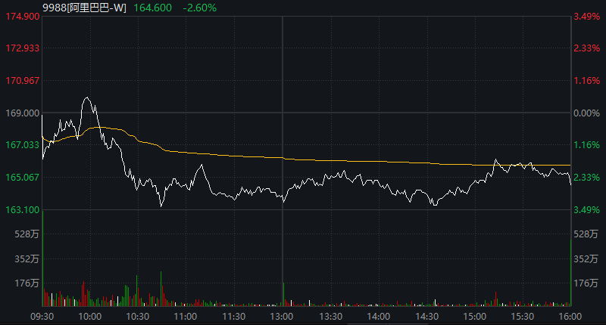The height and width of the screenshot is (325, 606).
Task: Click the -2.60% change value in header
Action: pyautogui.click(x=200, y=7)
